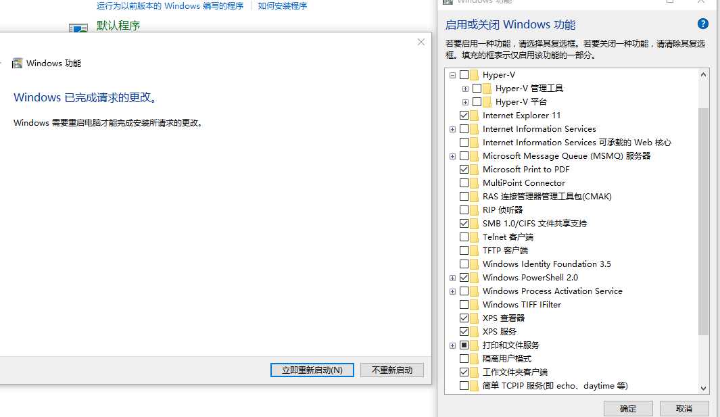Click folder icon beside Microsoft Print to PDF
Screen dimensions: 720x417
[x=475, y=170]
